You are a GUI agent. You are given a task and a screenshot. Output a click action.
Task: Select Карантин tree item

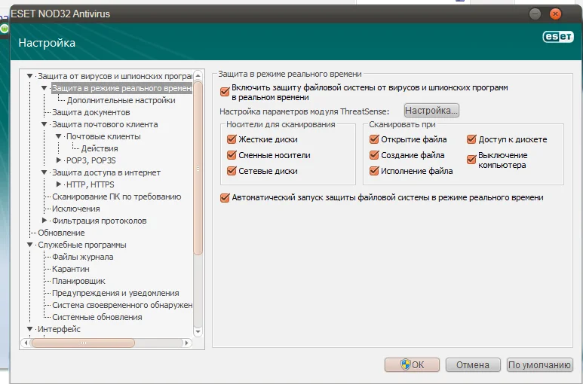(x=71, y=269)
